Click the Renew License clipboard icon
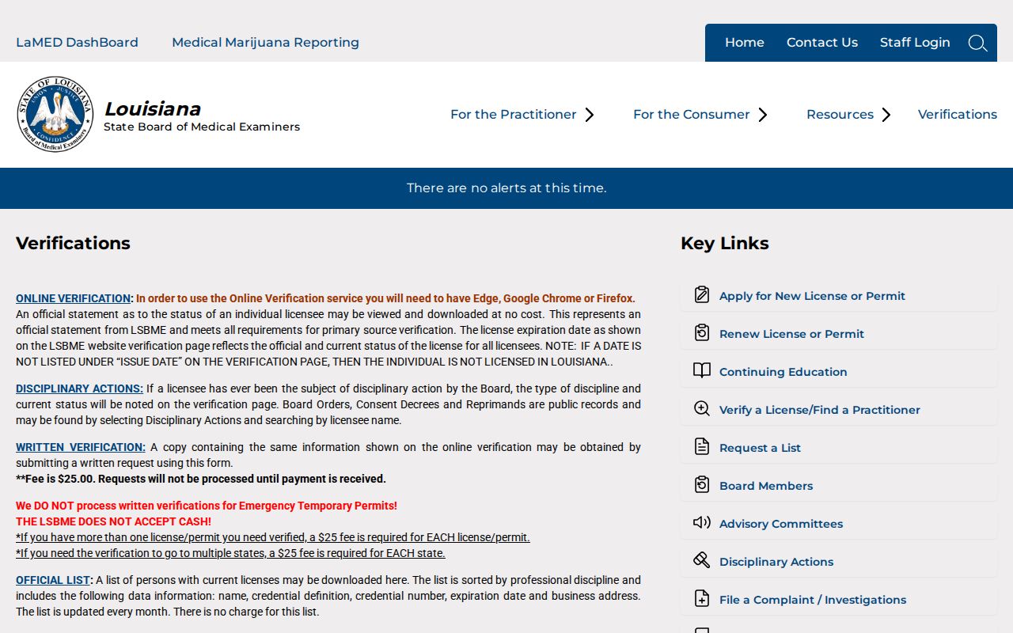The width and height of the screenshot is (1013, 633). pyautogui.click(x=702, y=333)
